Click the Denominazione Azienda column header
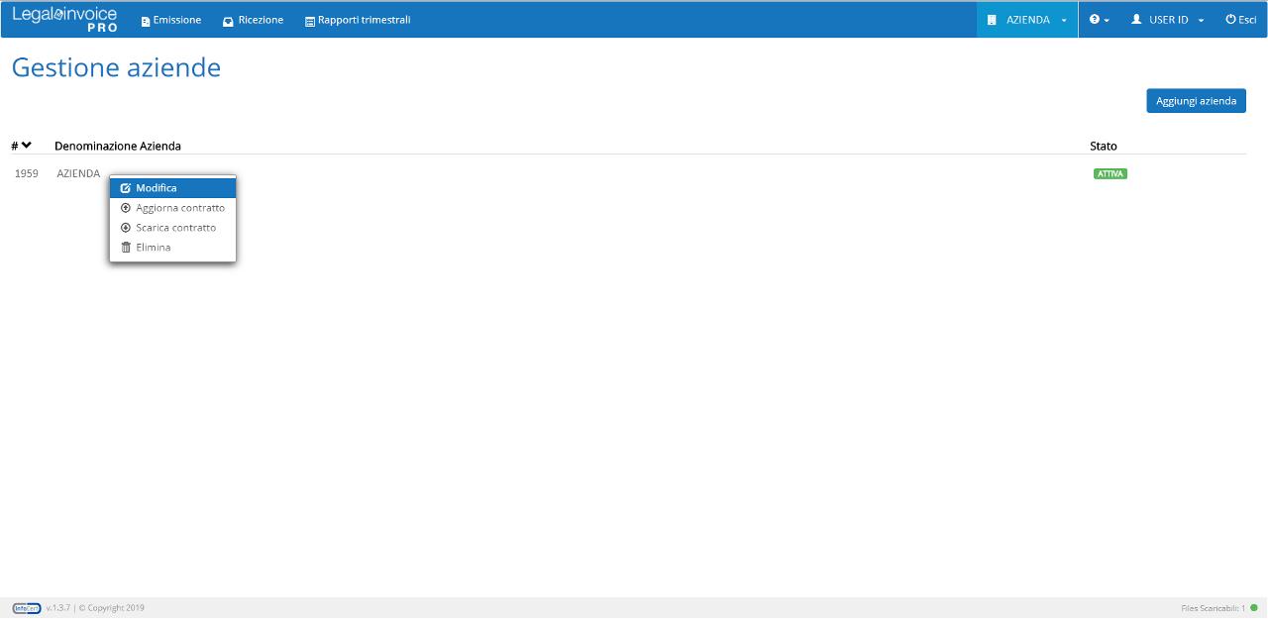Image resolution: width=1268 pixels, height=619 pixels. point(118,146)
